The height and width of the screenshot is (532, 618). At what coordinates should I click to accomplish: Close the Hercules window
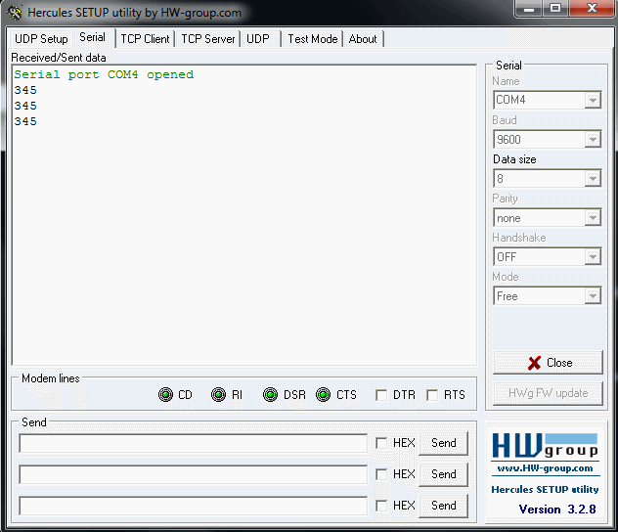click(592, 8)
